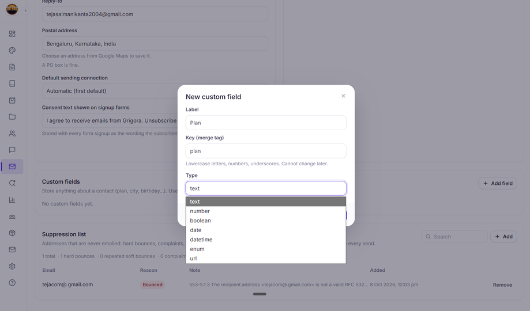Viewport: 530px width, 311px height.
Task: Open the settings gear icon in sidebar
Action: point(12,266)
